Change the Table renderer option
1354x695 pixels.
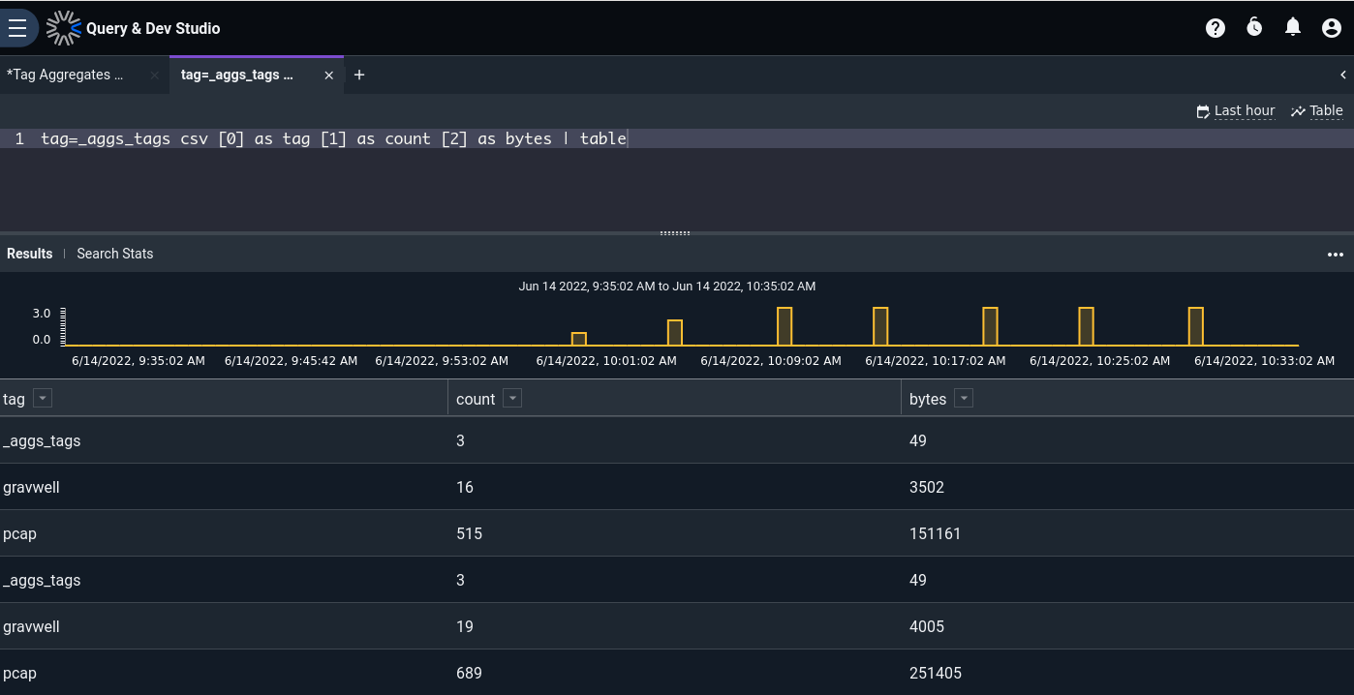tap(1317, 111)
